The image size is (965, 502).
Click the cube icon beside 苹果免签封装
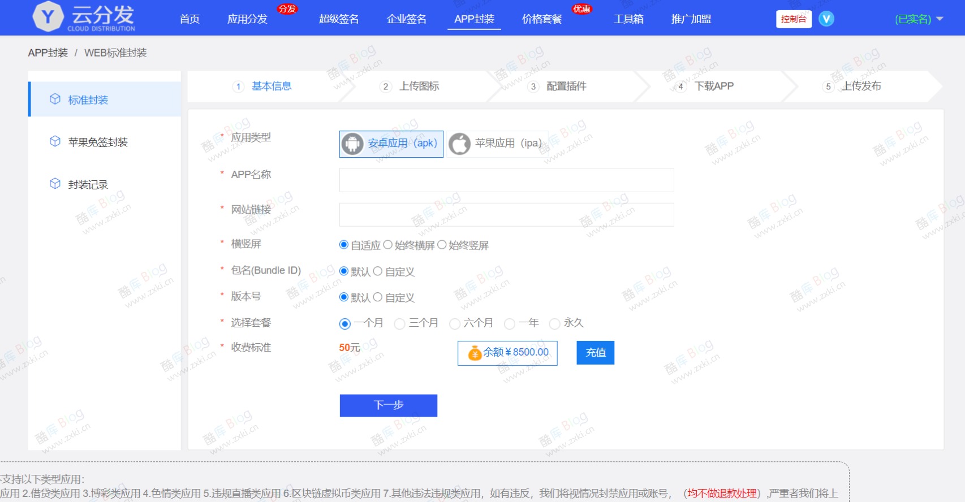55,141
